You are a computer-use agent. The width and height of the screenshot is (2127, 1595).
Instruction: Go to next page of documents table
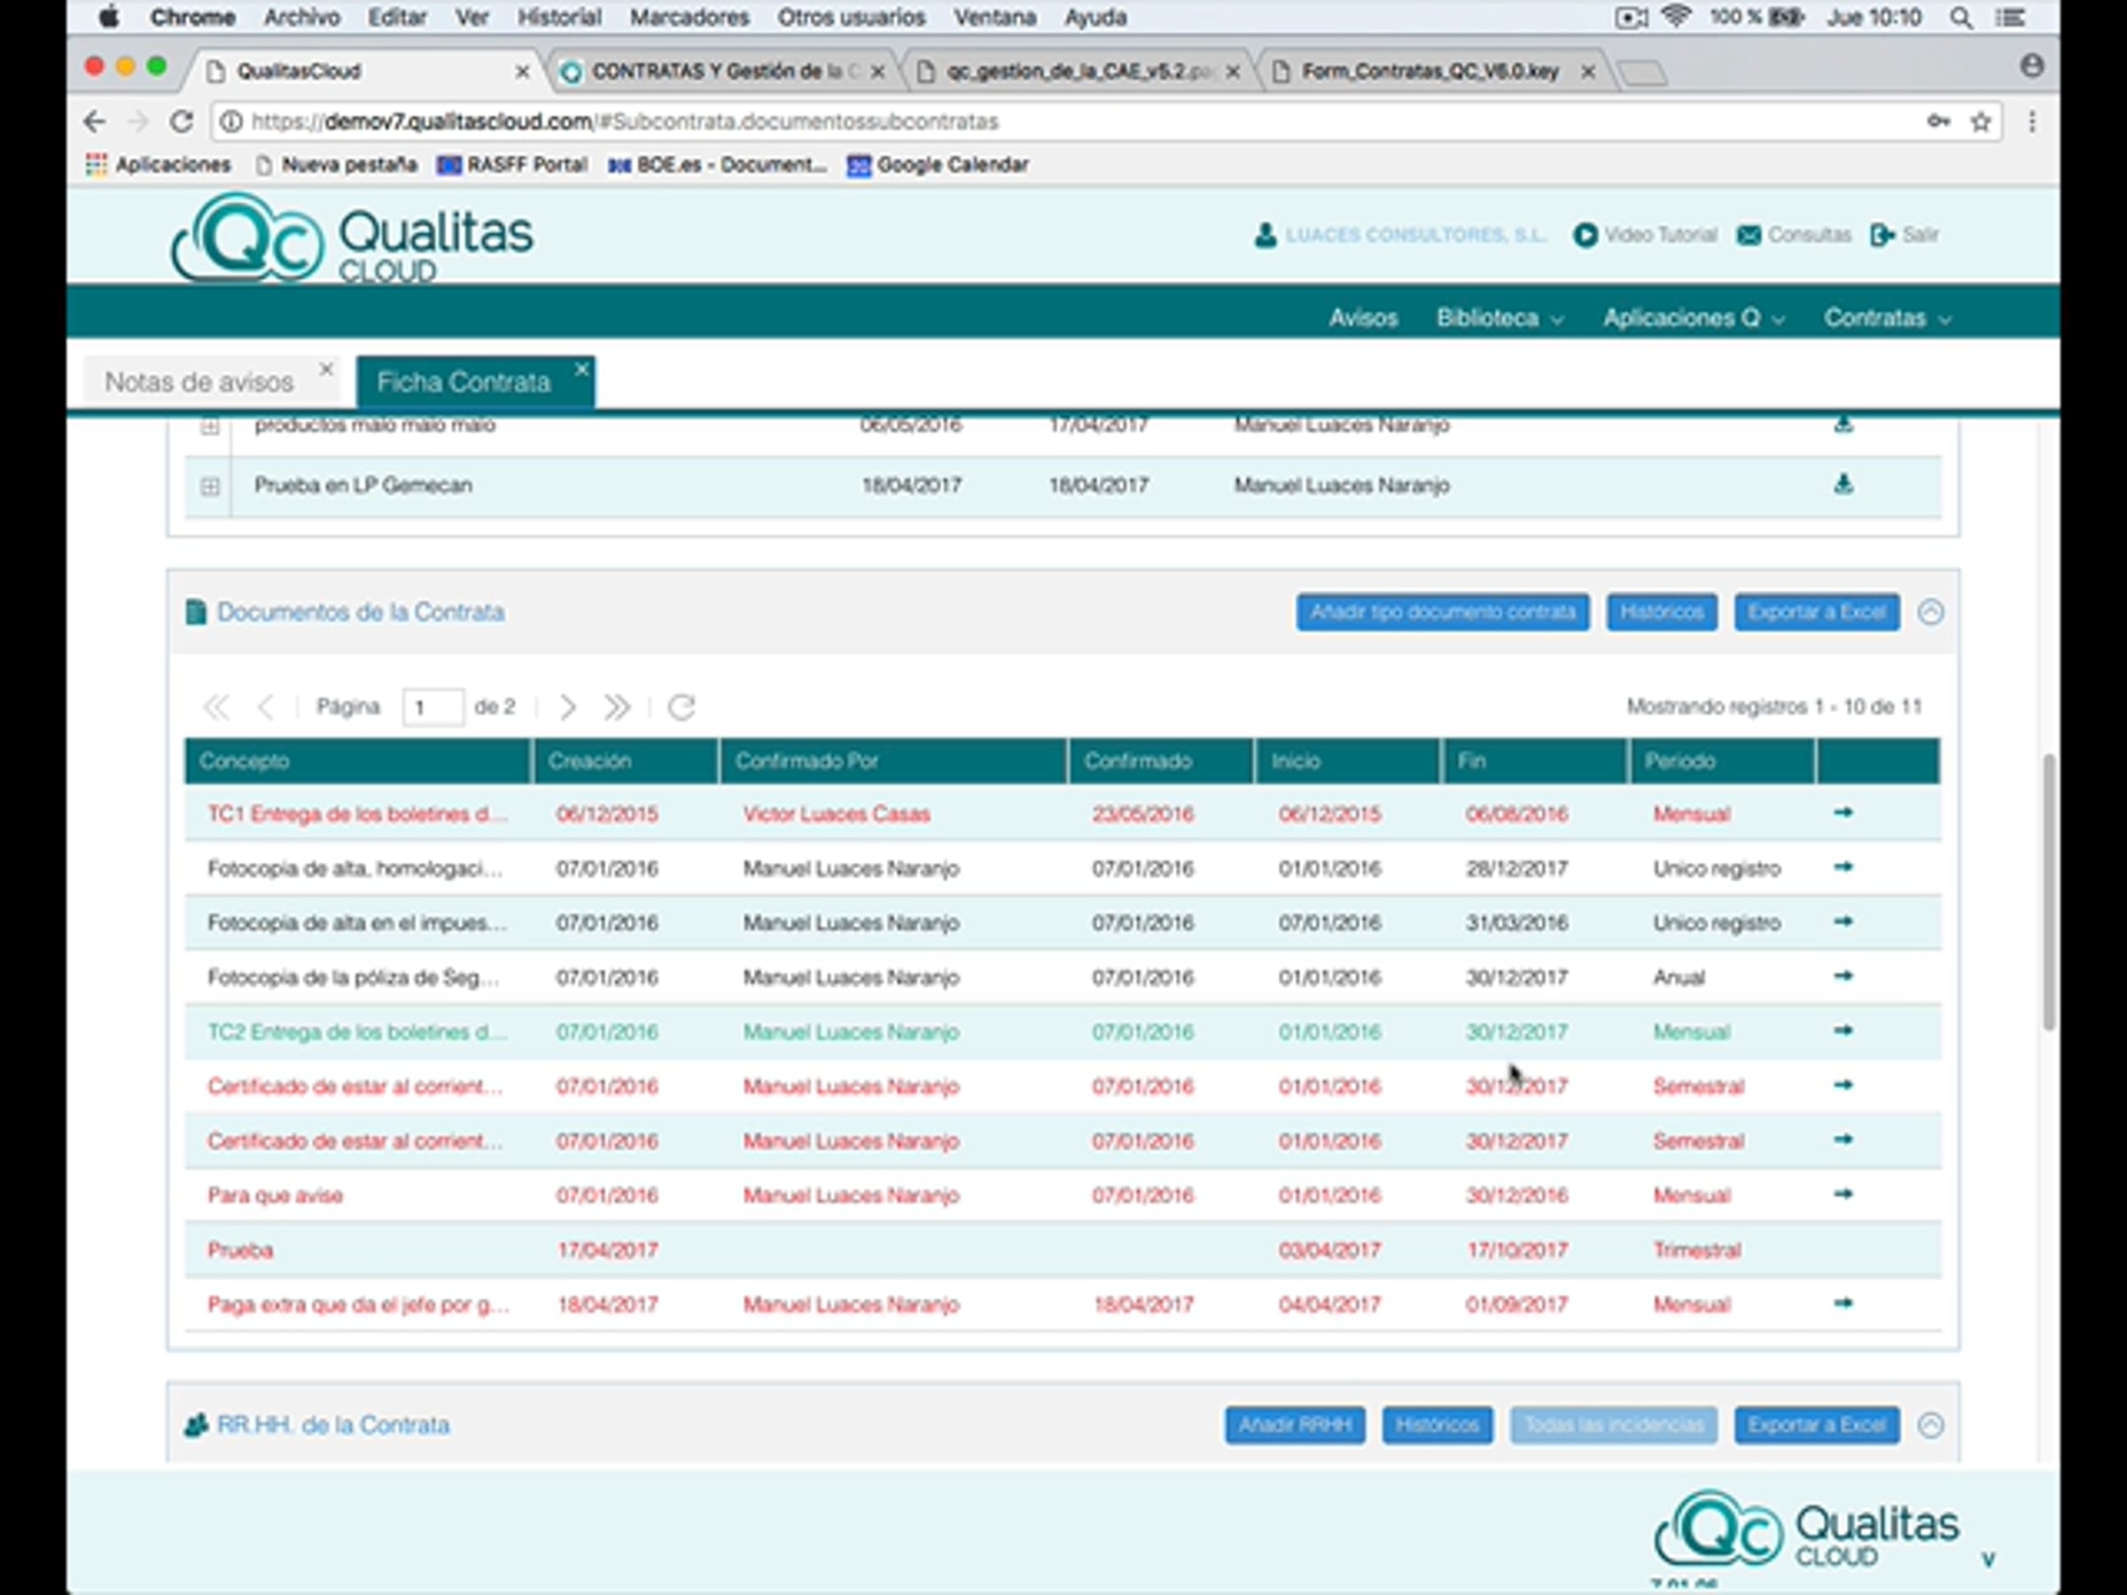click(x=567, y=708)
